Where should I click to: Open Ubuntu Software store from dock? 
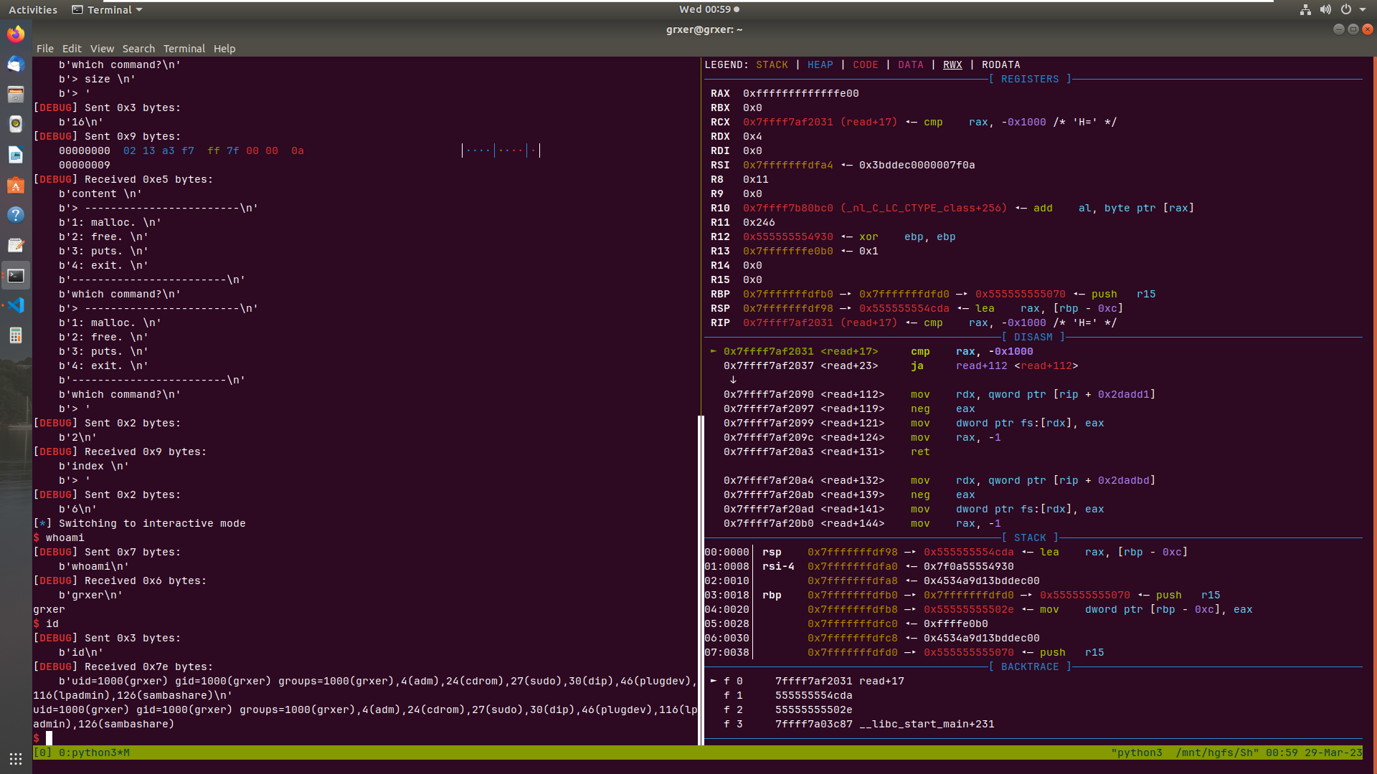point(16,185)
